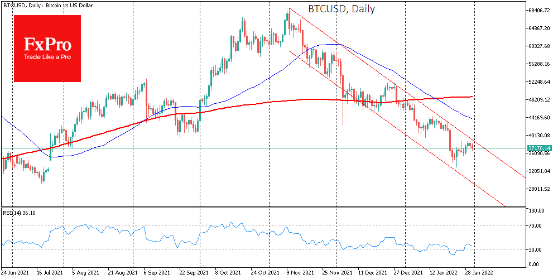Click the current price tag 37170.14
The height and width of the screenshot is (279, 558).
539,148
